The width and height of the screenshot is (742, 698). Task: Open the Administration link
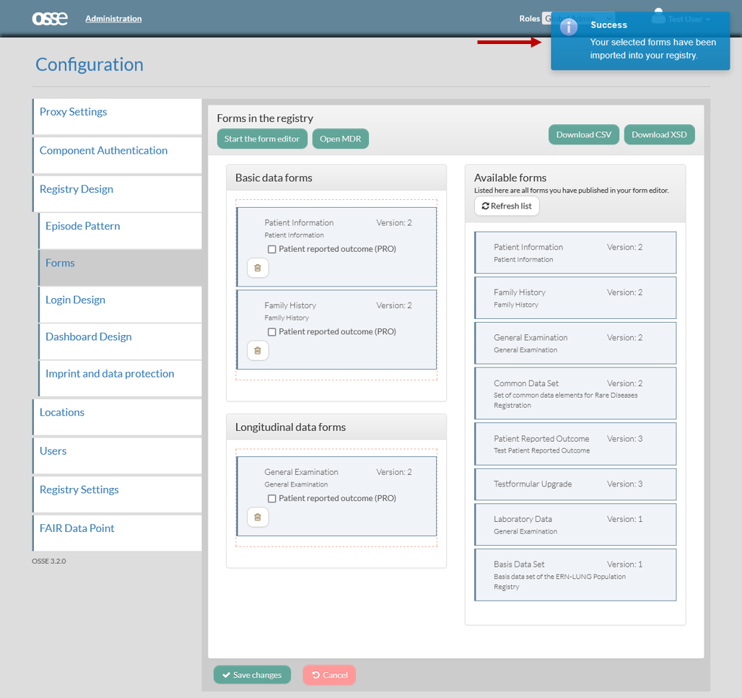[x=113, y=19]
